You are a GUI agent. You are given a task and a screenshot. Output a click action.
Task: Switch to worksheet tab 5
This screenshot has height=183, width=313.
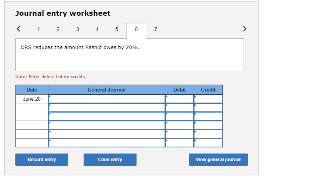point(117,29)
